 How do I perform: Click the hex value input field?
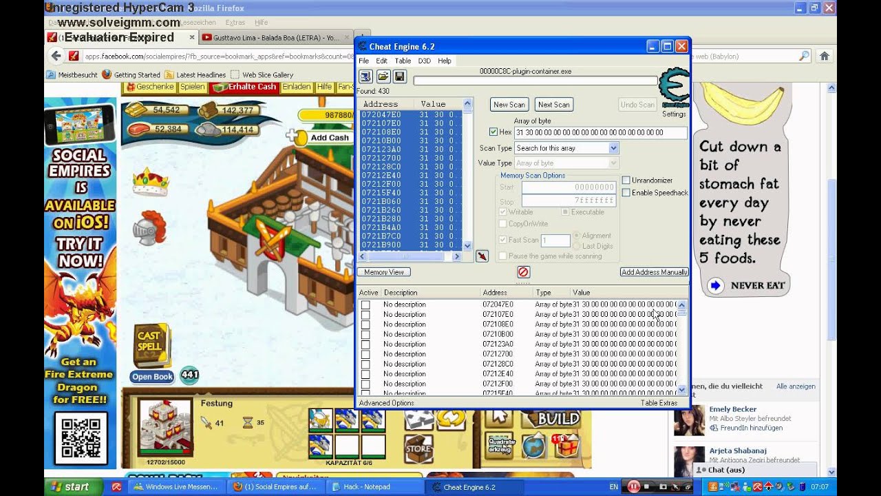pyautogui.click(x=600, y=132)
